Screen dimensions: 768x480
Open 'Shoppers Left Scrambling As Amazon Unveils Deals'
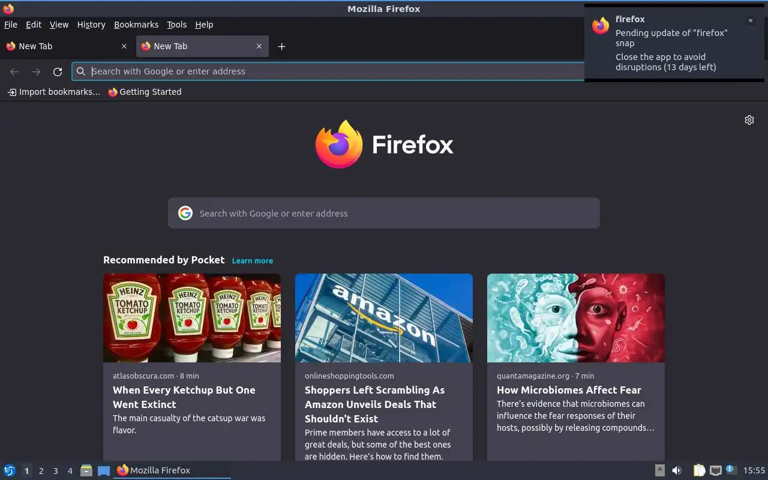pyautogui.click(x=375, y=404)
